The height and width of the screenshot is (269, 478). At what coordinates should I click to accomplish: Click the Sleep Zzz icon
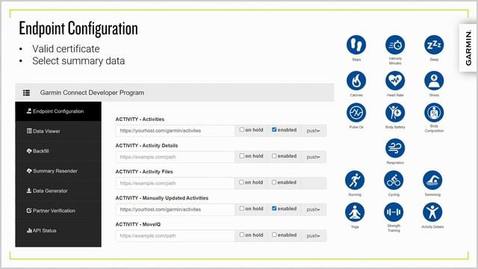(x=434, y=45)
